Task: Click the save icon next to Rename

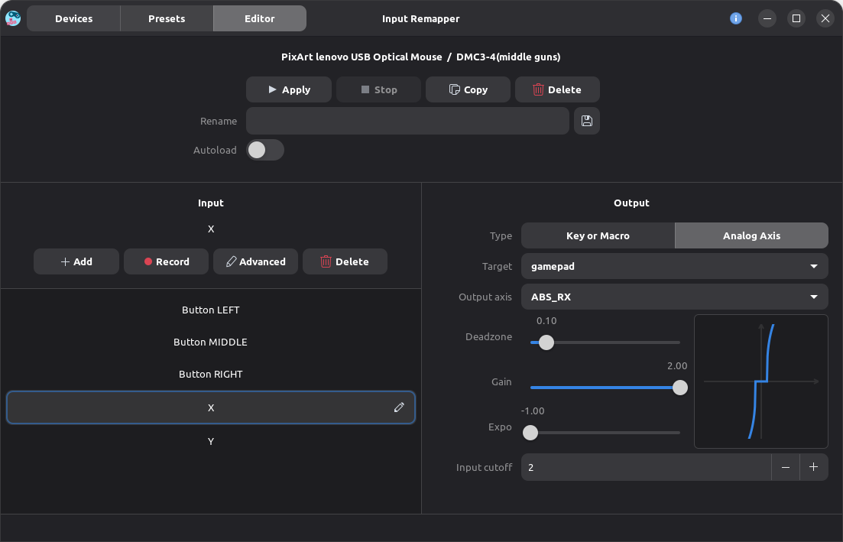Action: pos(586,121)
